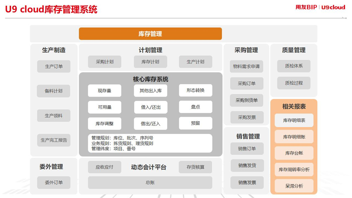The width and height of the screenshot is (352, 198).
Task: Click the orange 库存管理 header bar
Action: 150,34
